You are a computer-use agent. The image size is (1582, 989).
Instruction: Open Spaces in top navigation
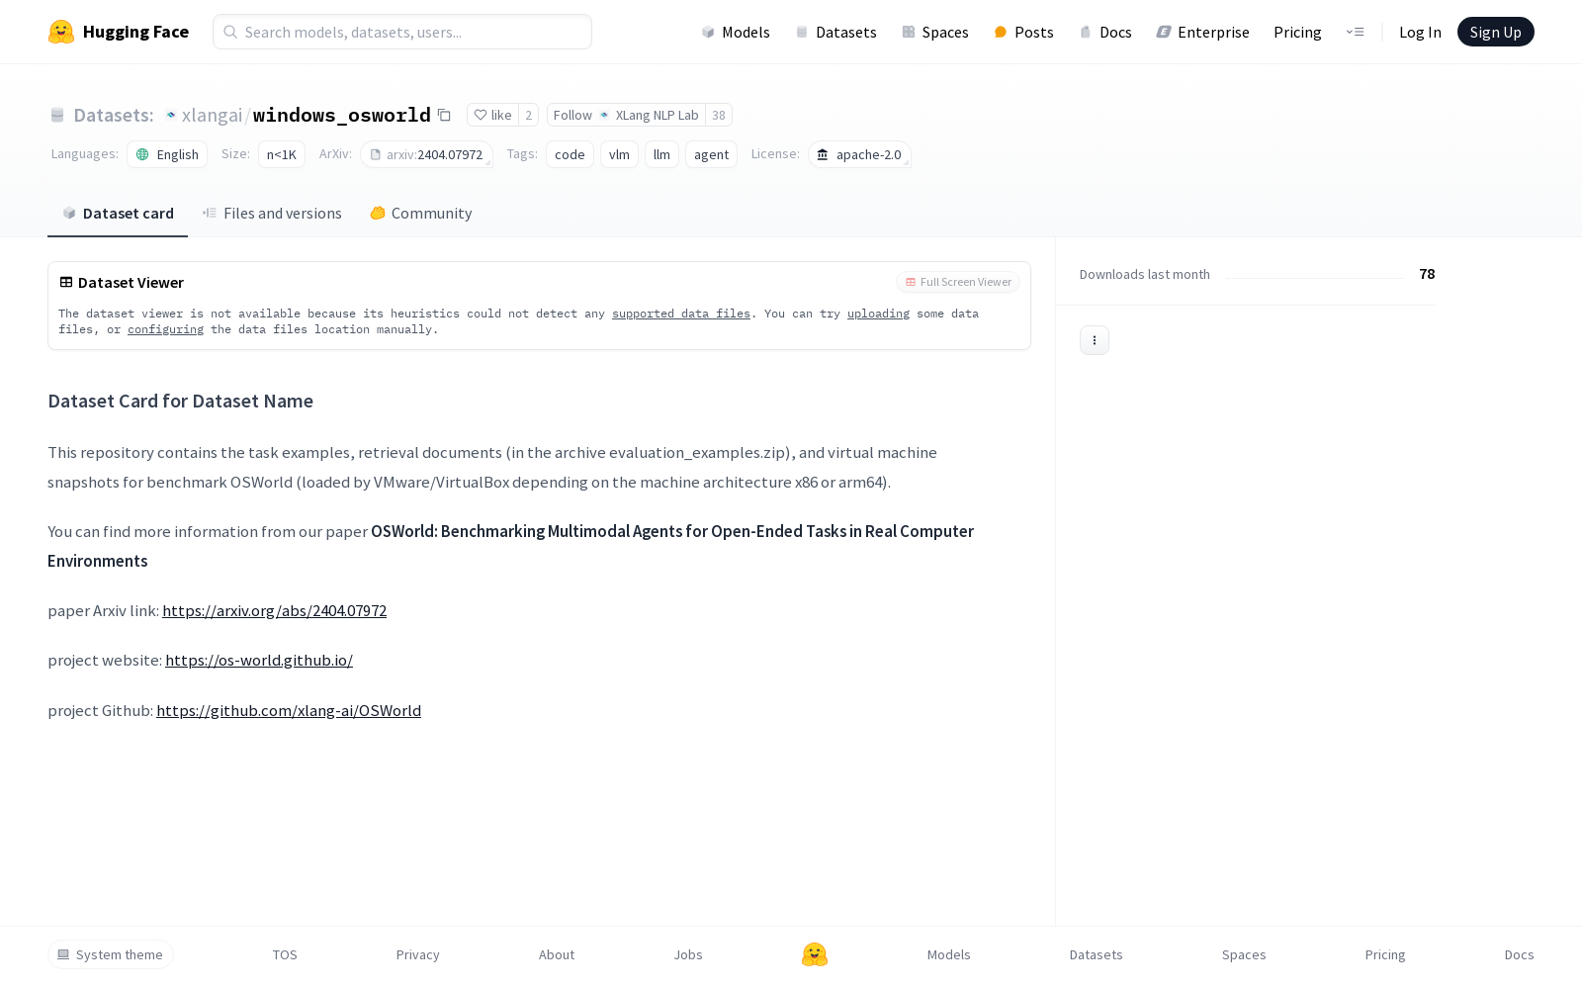[x=934, y=32]
